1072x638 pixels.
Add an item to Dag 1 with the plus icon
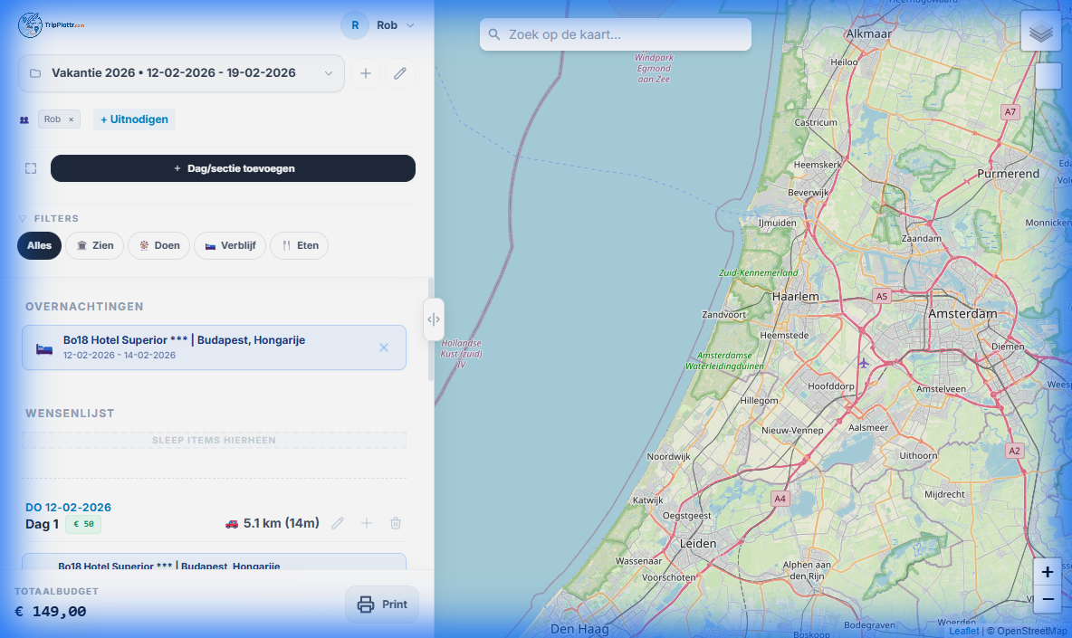[367, 523]
